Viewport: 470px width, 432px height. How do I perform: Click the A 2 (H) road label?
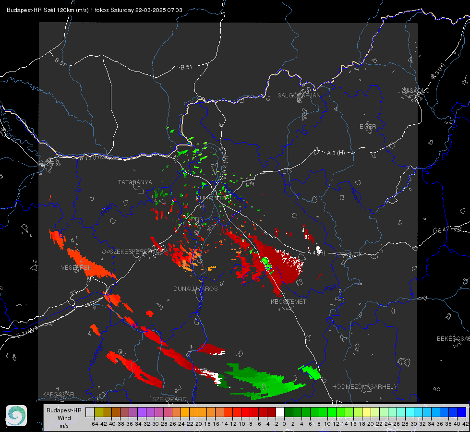[x=225, y=164]
